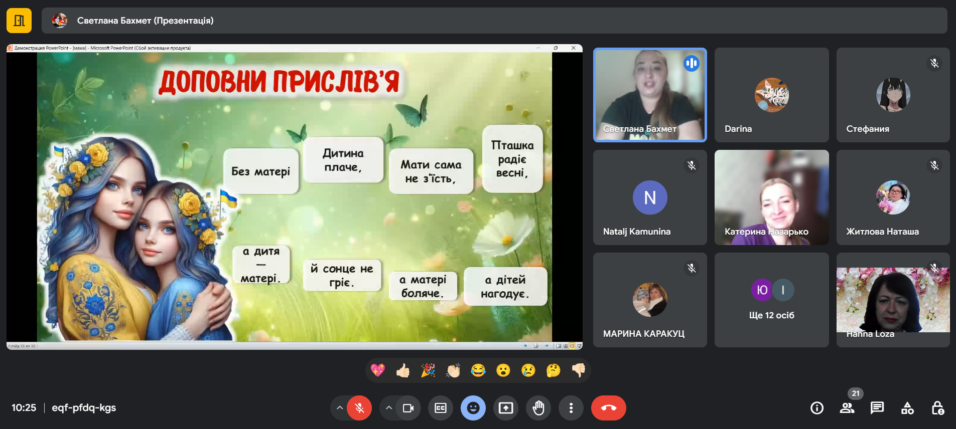Expand video settings chevron beside camera

point(389,408)
